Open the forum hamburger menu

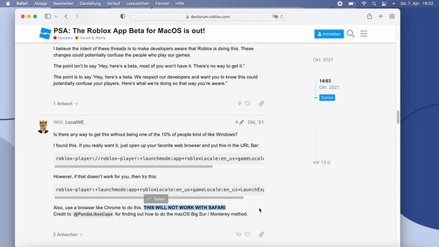click(364, 34)
